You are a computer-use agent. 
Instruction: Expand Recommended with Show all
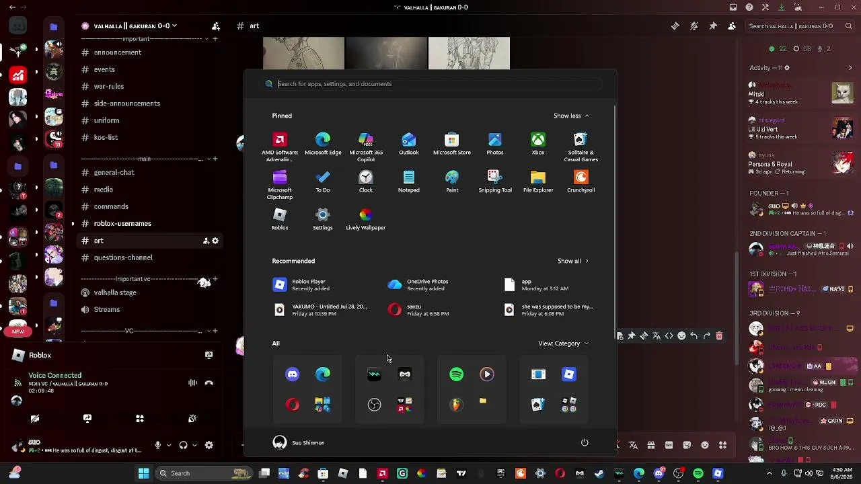click(x=572, y=261)
